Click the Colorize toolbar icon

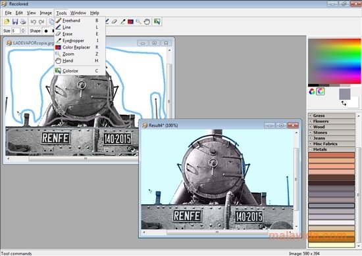click(x=157, y=22)
